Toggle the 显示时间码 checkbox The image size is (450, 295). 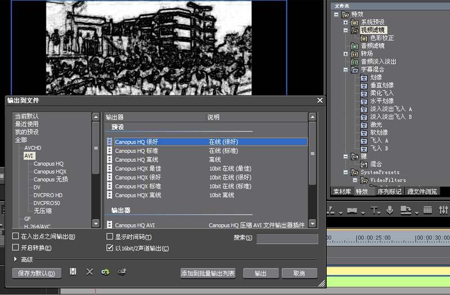point(110,237)
